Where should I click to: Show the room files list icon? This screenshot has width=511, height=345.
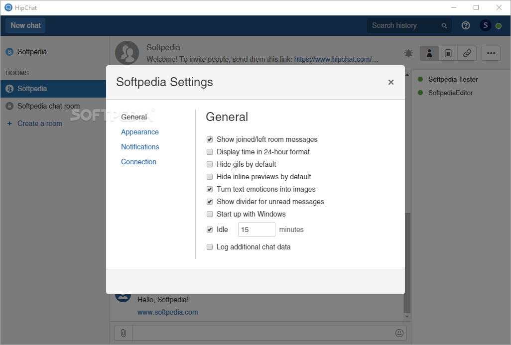click(448, 53)
